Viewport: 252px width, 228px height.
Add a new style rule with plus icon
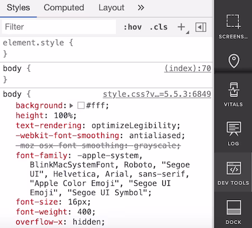pyautogui.click(x=181, y=27)
